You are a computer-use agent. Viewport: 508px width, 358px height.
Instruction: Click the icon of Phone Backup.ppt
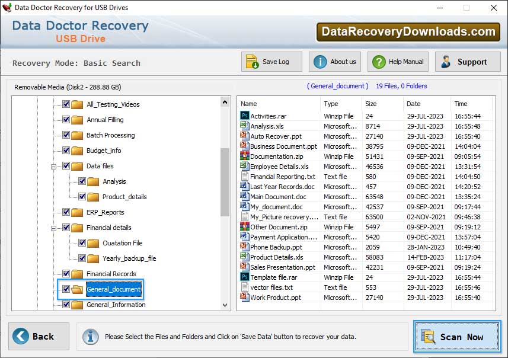point(245,247)
